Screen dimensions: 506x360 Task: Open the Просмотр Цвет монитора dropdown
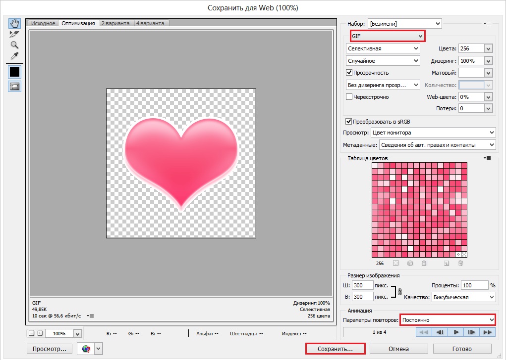pyautogui.click(x=433, y=133)
